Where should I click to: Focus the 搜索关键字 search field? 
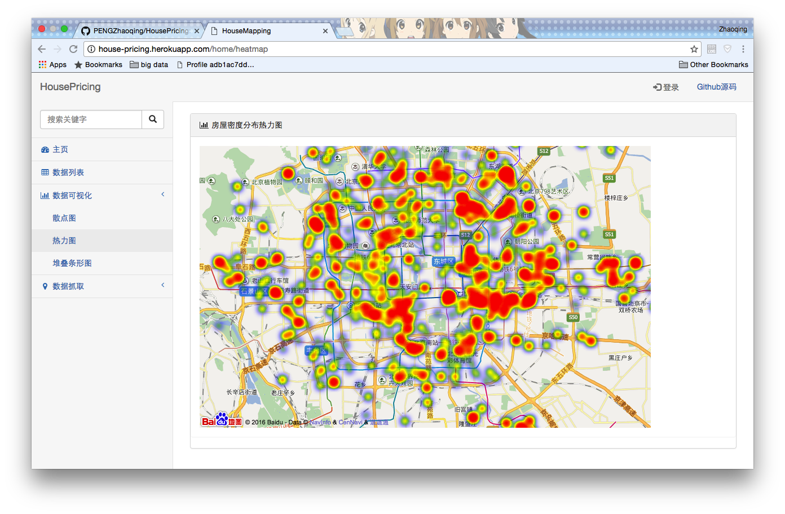(91, 119)
